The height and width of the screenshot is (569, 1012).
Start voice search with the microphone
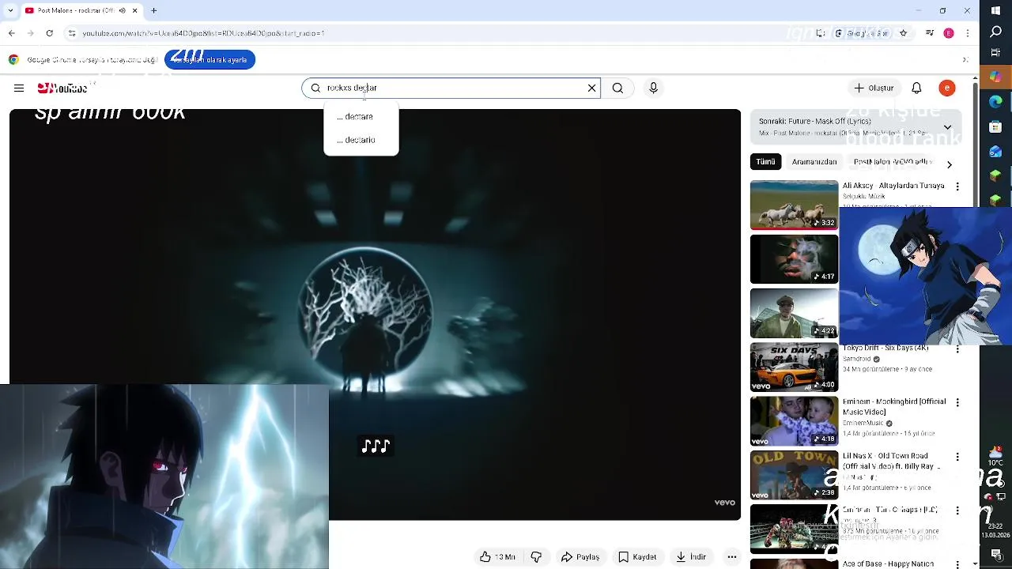tap(653, 89)
